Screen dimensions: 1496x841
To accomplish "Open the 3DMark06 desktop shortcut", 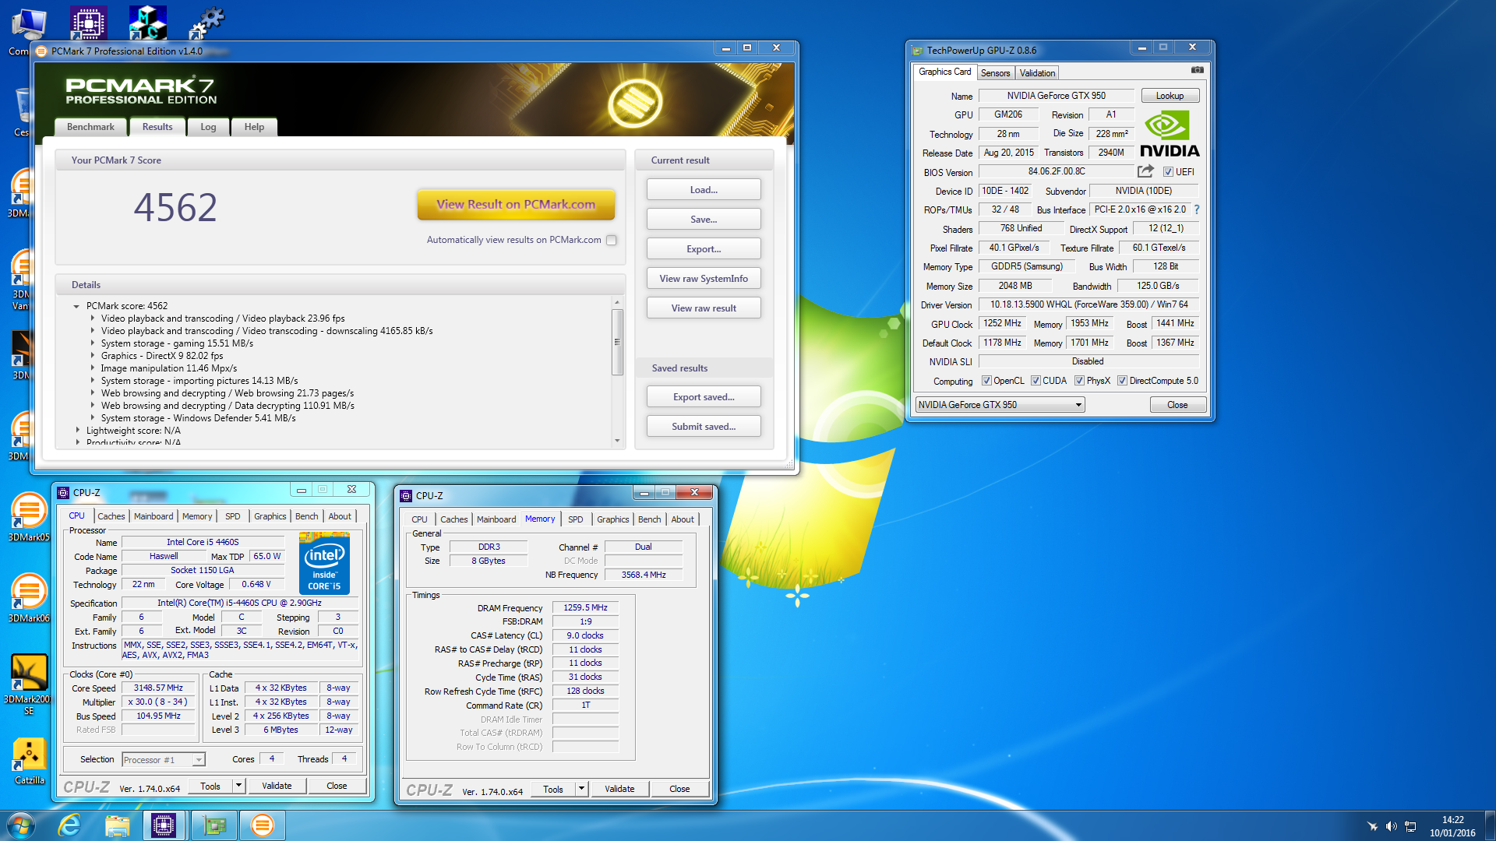I will (29, 598).
